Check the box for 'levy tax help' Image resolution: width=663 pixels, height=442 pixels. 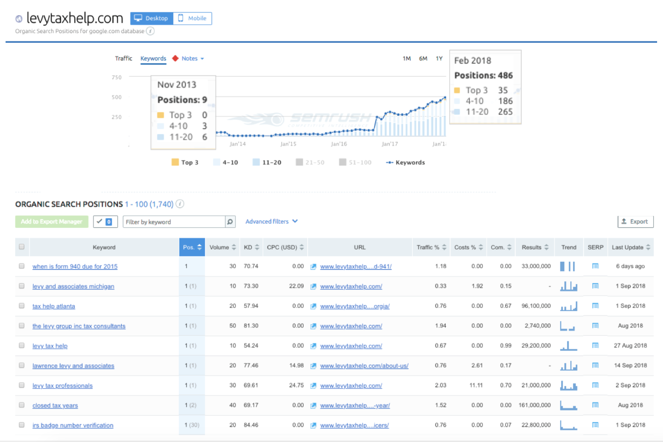(22, 345)
